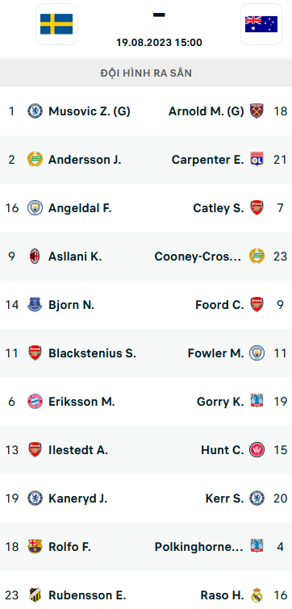The height and width of the screenshot is (609, 292).
Task: Click Barcelona badge beside Rolfo F.
Action: click(x=35, y=547)
